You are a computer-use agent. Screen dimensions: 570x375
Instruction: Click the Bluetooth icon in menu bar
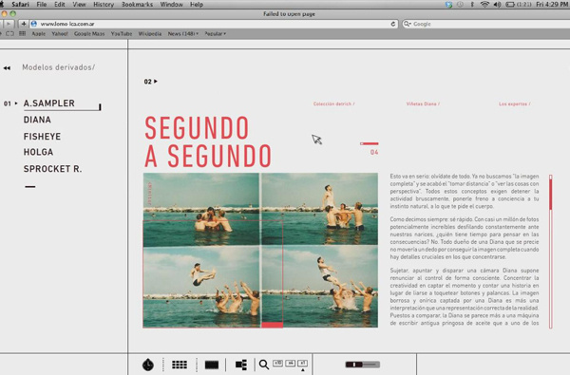point(472,5)
